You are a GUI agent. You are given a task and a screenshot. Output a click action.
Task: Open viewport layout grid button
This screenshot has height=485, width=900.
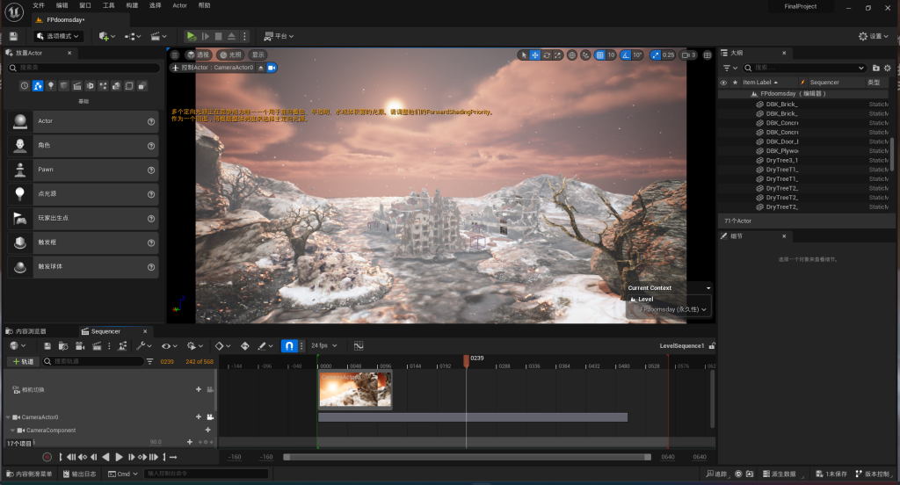point(708,55)
